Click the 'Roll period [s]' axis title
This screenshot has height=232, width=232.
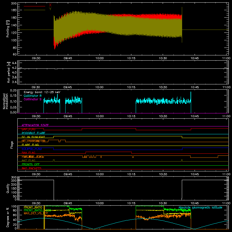click(x=8, y=72)
